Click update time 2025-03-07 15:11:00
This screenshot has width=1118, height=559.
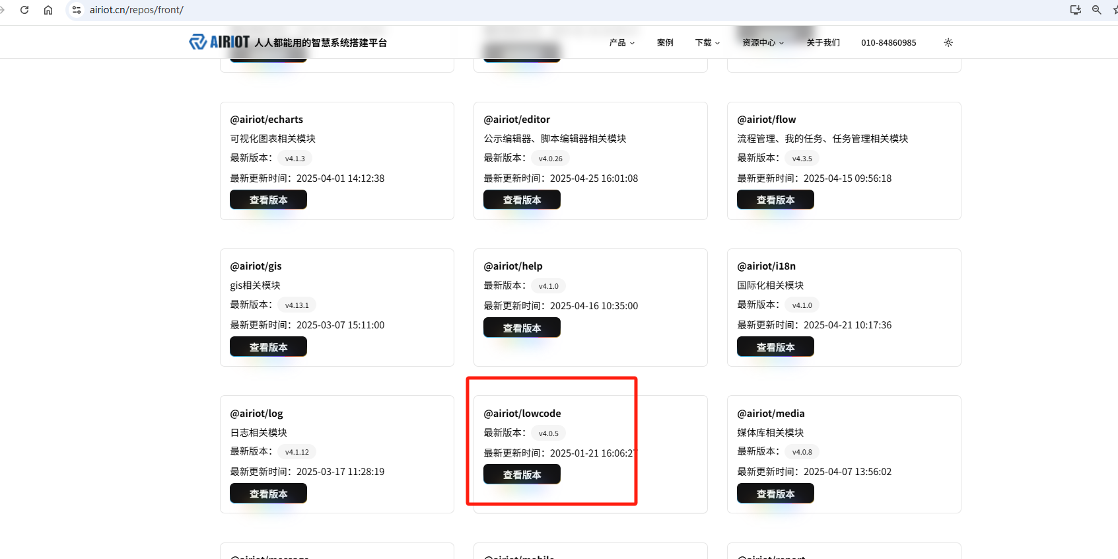tap(340, 325)
